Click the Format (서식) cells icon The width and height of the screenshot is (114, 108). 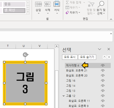click(57, 4)
